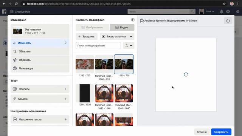Screen dimensions: 242x136
Task: Click the Facebook logo icon
Action: 4,12
